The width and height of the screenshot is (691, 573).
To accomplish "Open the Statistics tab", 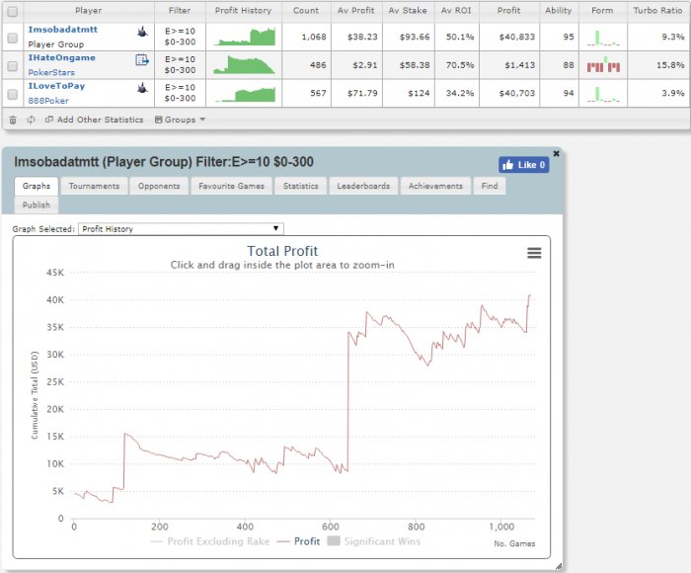I will click(300, 186).
